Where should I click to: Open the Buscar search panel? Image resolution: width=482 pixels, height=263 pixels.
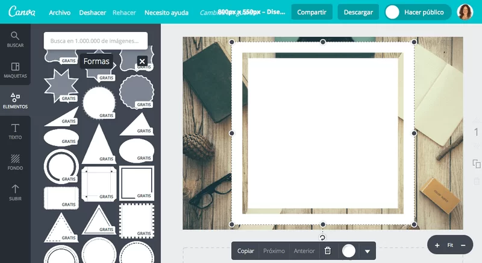(15, 40)
